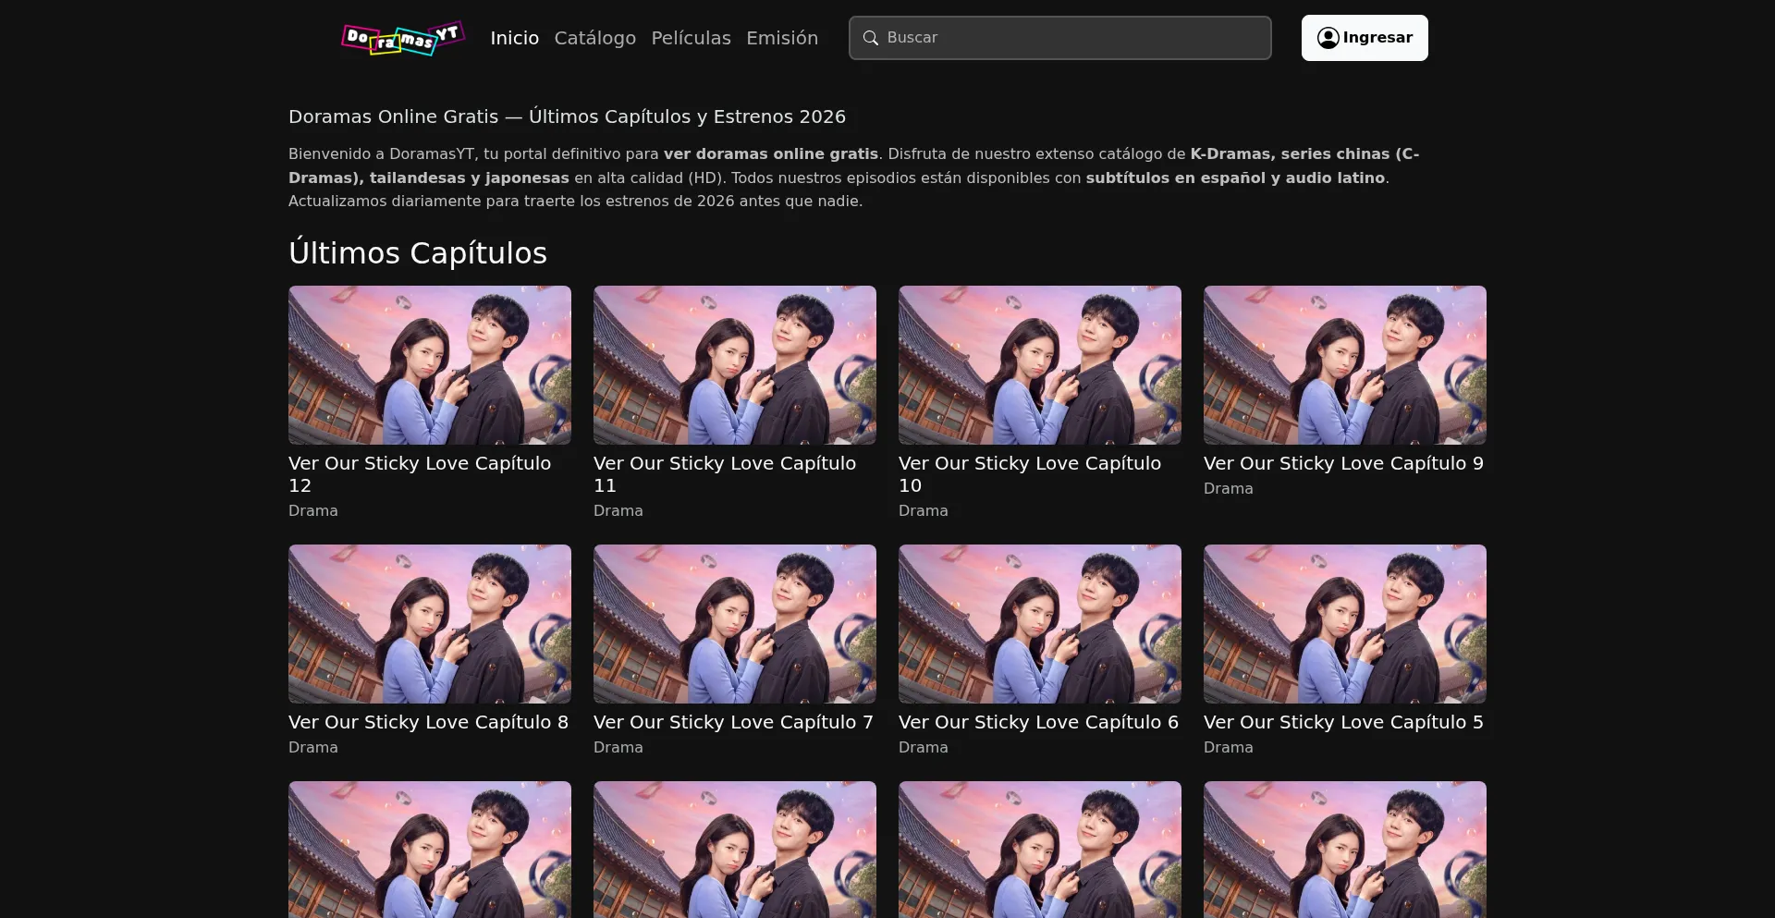Click Drama label under Capítulo 6

[x=924, y=747]
